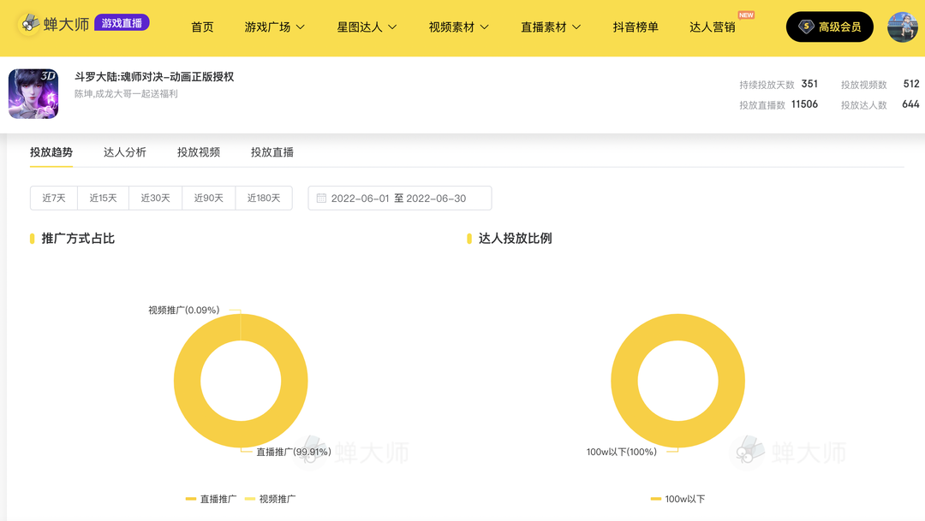Click the 投放视频数 value 512
This screenshot has height=521, width=925.
click(911, 84)
